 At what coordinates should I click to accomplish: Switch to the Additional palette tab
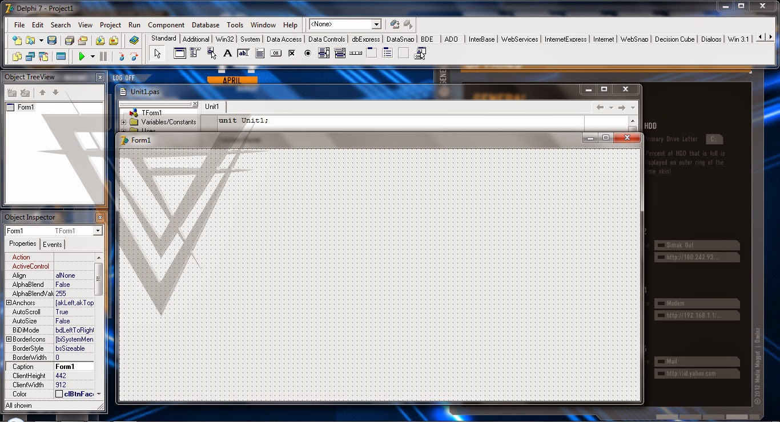tap(196, 39)
